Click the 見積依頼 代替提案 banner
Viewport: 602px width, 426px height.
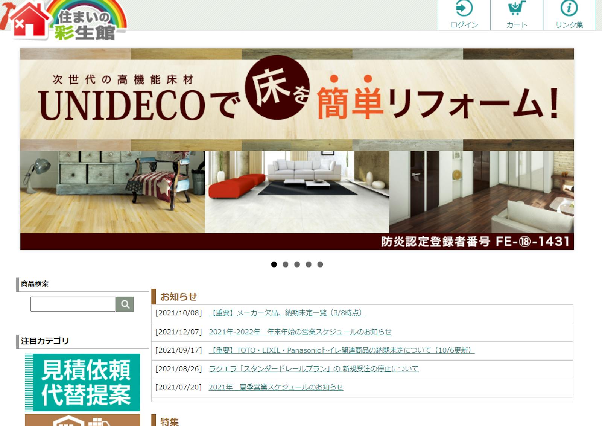pyautogui.click(x=82, y=382)
